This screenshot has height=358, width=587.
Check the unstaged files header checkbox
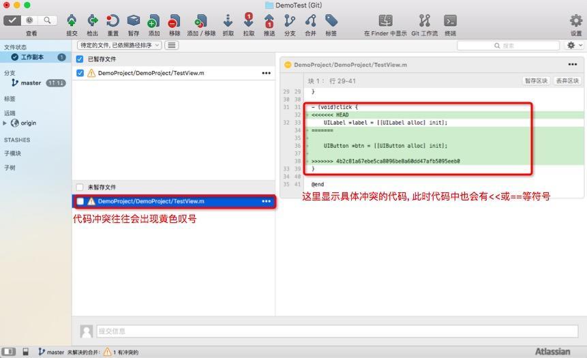(x=80, y=188)
